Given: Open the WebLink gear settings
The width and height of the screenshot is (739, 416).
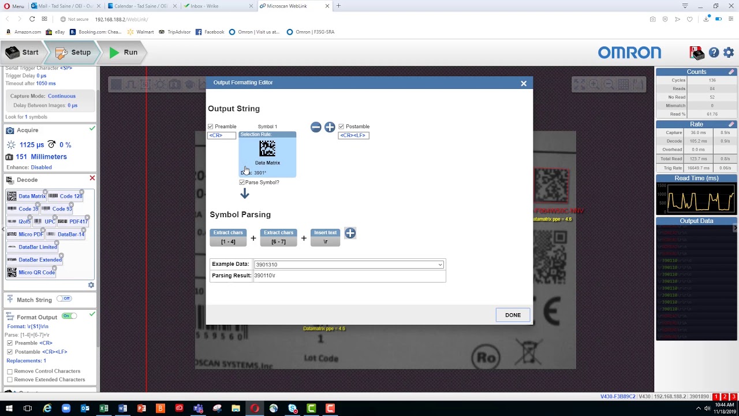Looking at the screenshot, I should coord(729,53).
